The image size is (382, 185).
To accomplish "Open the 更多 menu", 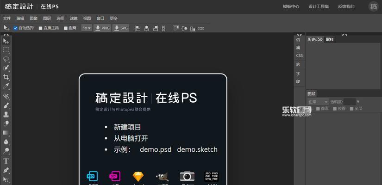I will click(114, 18).
